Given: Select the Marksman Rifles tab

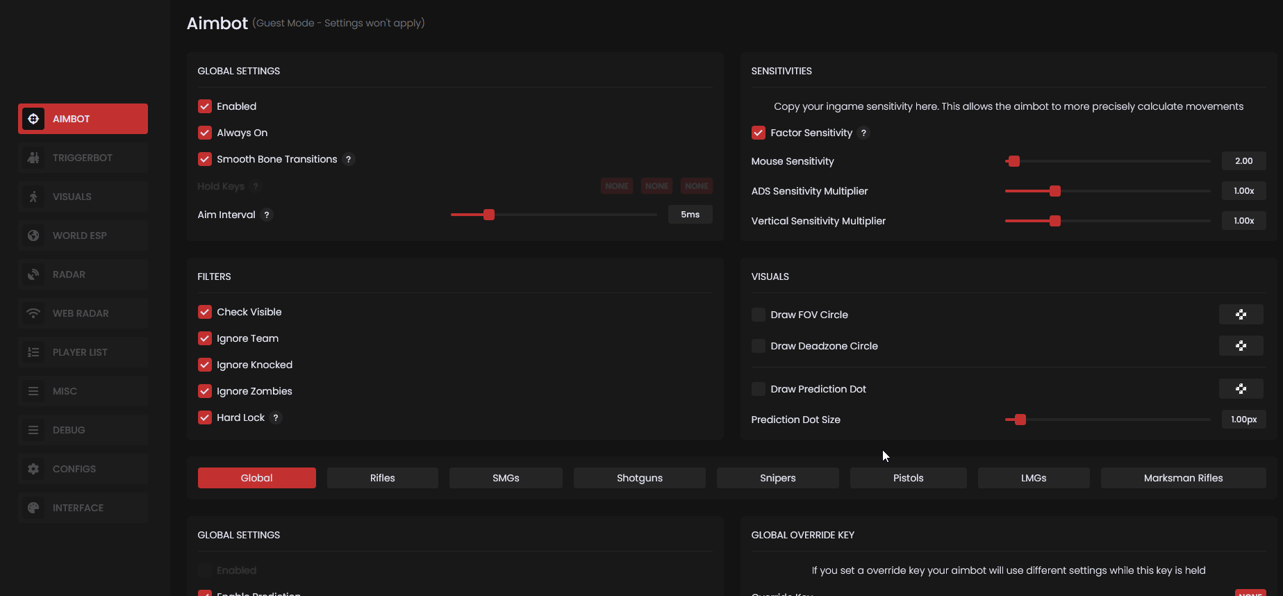Looking at the screenshot, I should [1183, 478].
